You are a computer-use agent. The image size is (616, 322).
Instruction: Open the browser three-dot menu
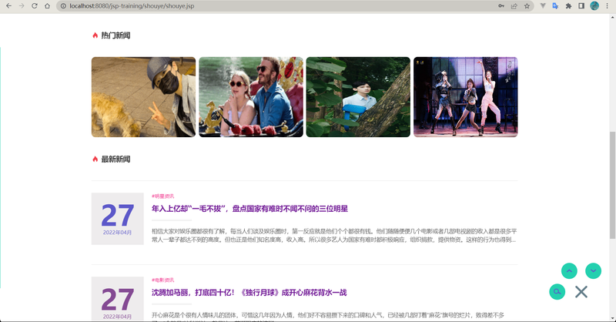[x=607, y=6]
